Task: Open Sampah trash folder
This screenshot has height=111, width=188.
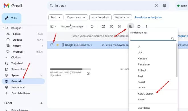Action: pos(23,81)
